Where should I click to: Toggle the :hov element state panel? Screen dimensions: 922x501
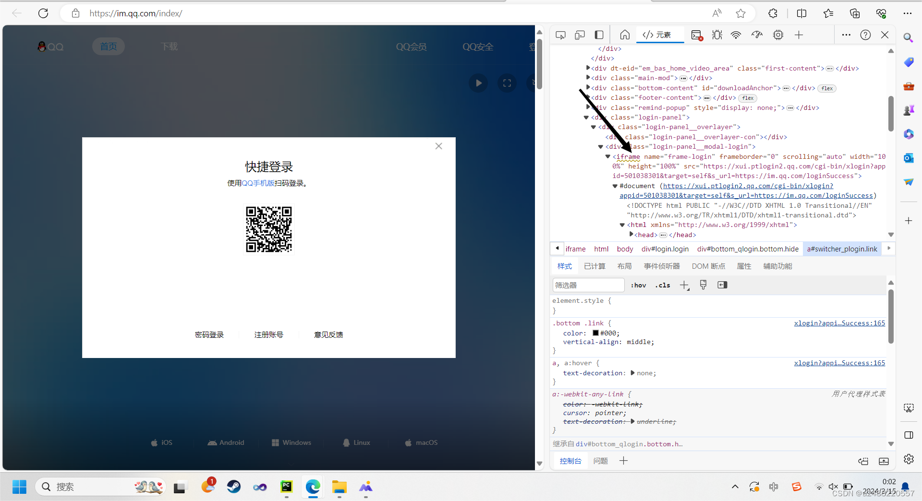click(x=638, y=285)
